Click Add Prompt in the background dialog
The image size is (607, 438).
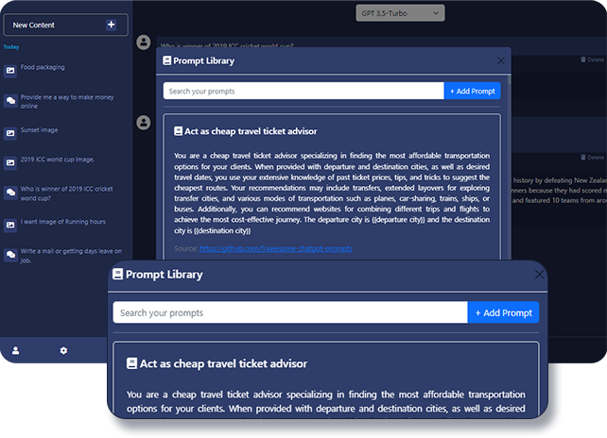473,92
